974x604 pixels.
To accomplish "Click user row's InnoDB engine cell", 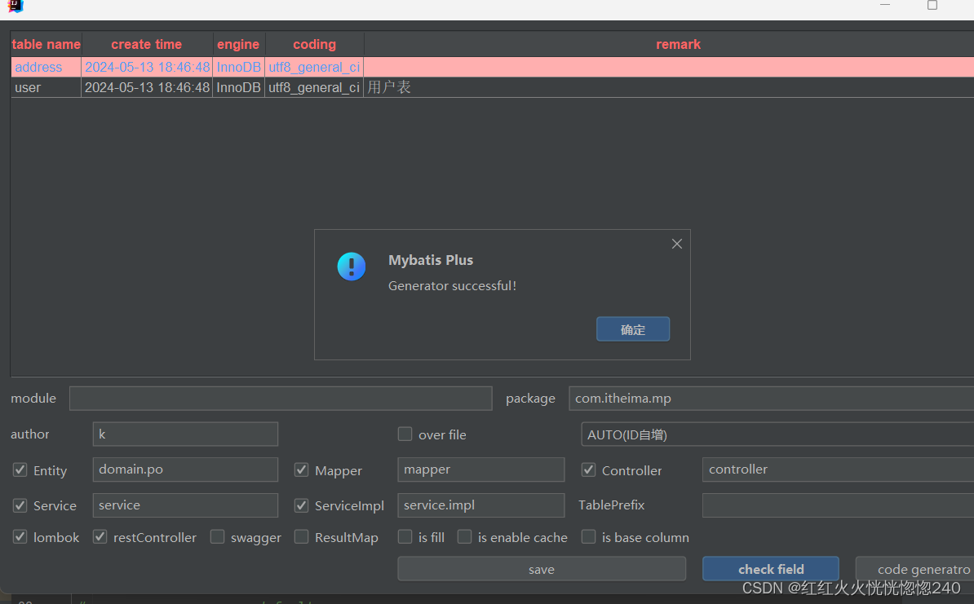I will pos(238,87).
